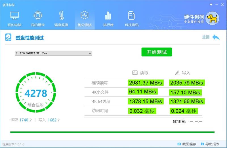The width and height of the screenshot is (227, 148).
Task: Click sequential write value 2035.79 MB/s
Action: 187,83
